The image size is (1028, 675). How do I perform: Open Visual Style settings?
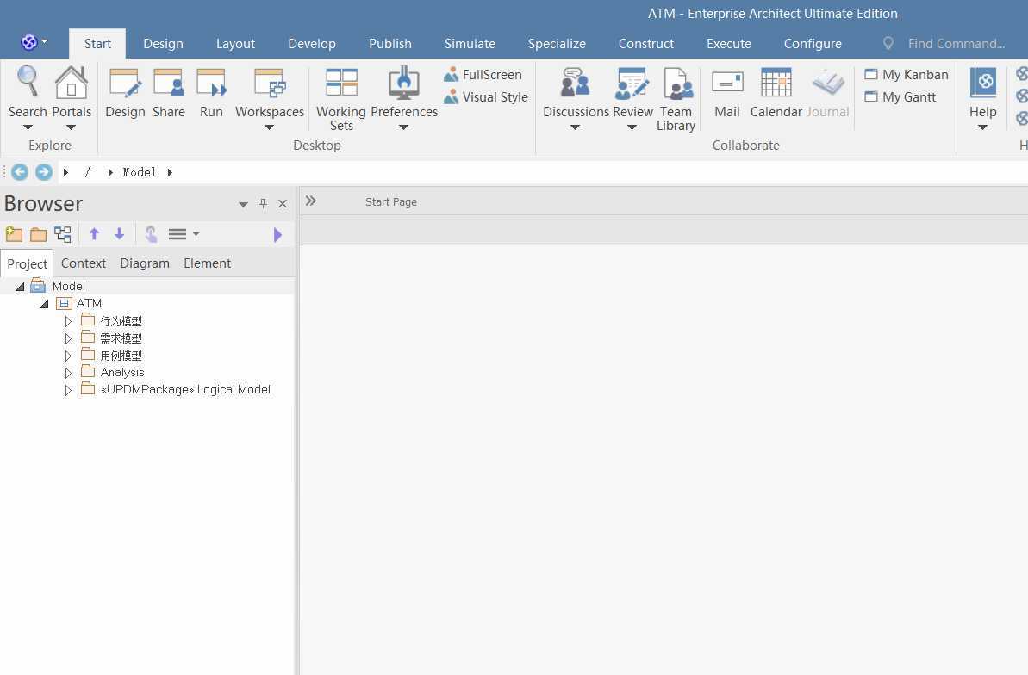tap(486, 97)
